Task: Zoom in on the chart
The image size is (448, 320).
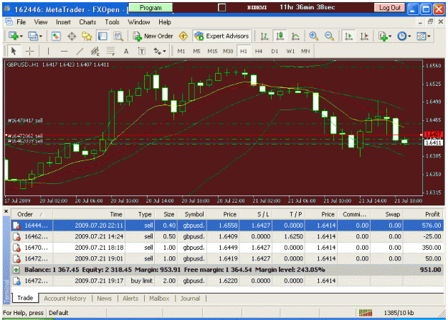Action: point(314,37)
